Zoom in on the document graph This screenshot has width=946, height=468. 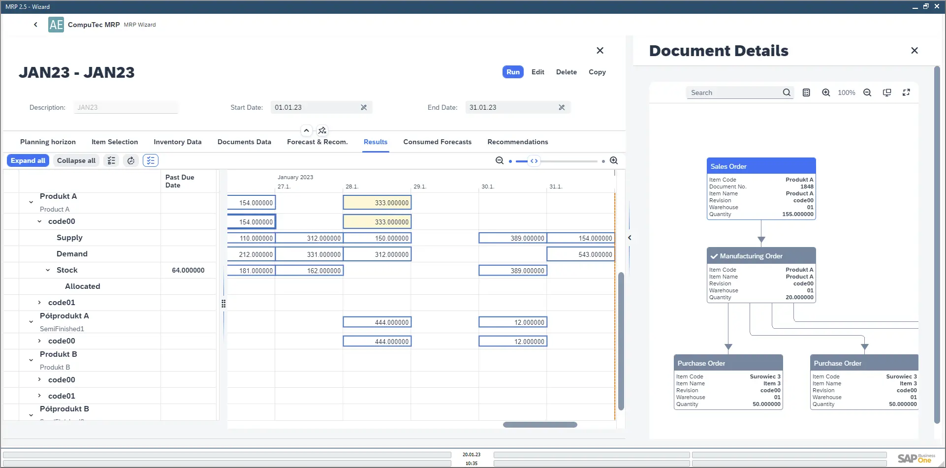click(826, 93)
